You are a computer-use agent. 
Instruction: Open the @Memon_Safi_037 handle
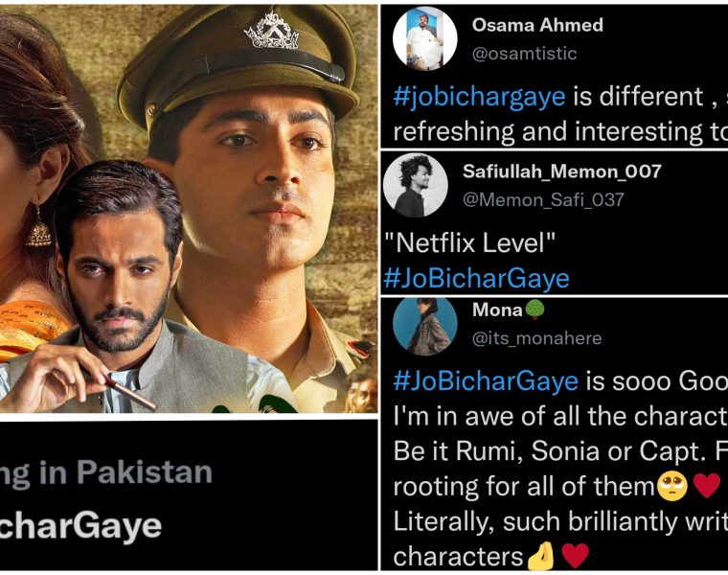(x=543, y=199)
